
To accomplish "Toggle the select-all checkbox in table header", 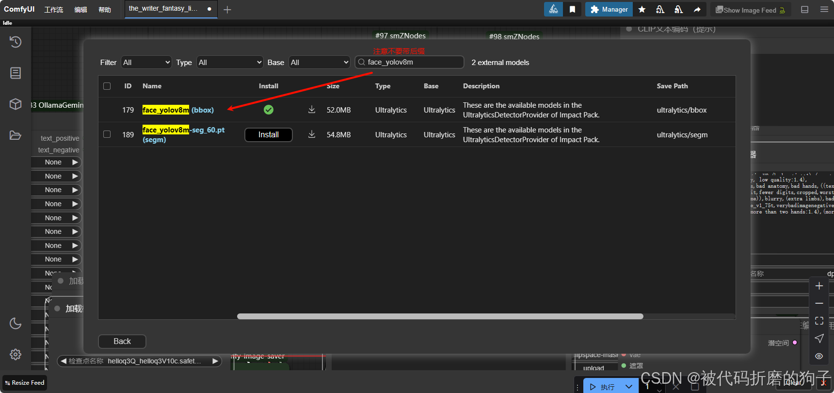I will pos(107,86).
